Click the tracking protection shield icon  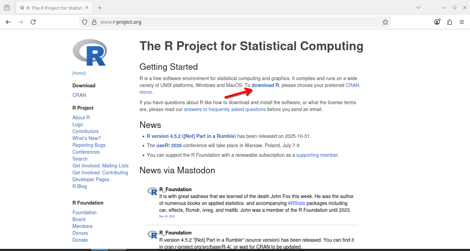click(85, 22)
